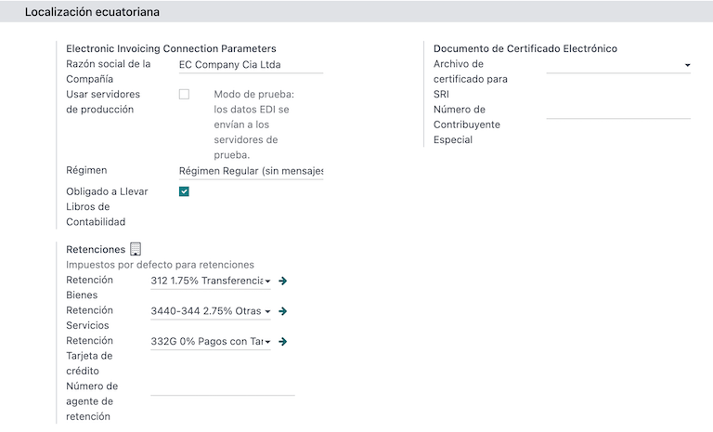This screenshot has width=713, height=432.
Task: Click the Retenciones company-specific icon
Action: 136,249
